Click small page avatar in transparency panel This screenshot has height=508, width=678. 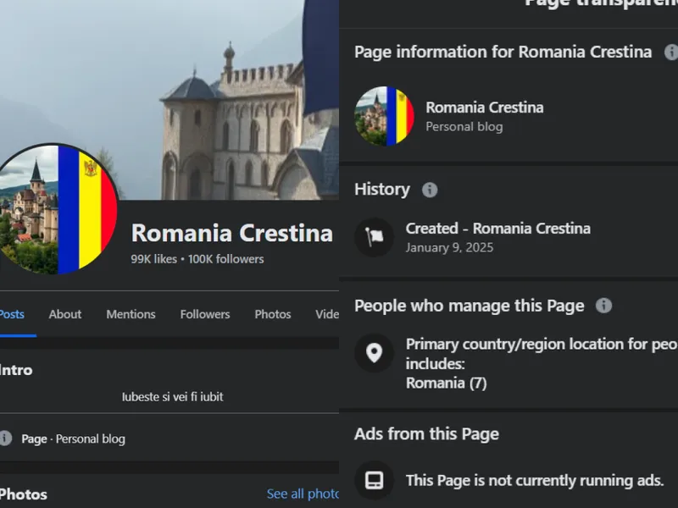384,116
